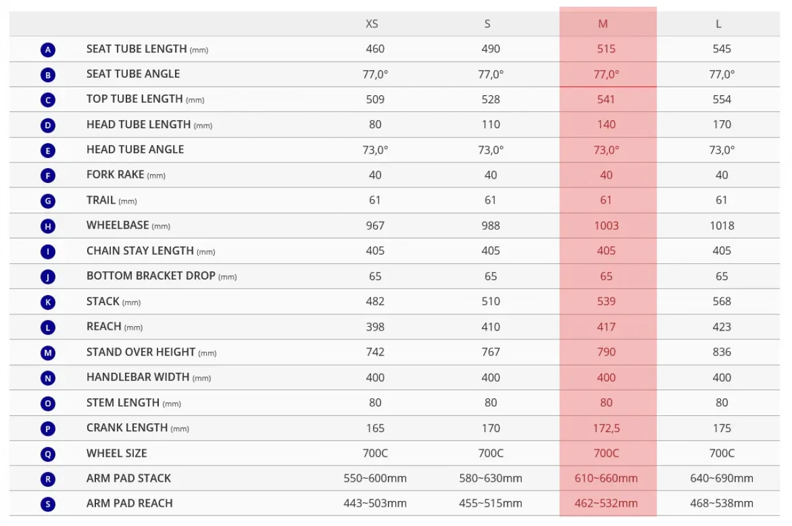Select the M badge for stand over height
The height and width of the screenshot is (526, 792).
48,353
